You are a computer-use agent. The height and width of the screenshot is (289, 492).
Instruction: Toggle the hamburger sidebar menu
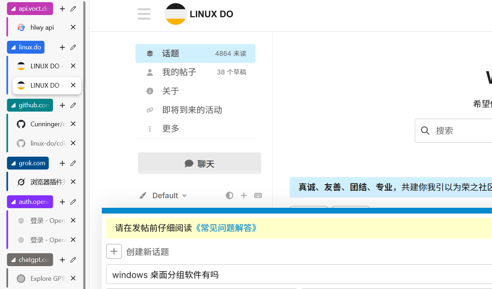point(144,14)
